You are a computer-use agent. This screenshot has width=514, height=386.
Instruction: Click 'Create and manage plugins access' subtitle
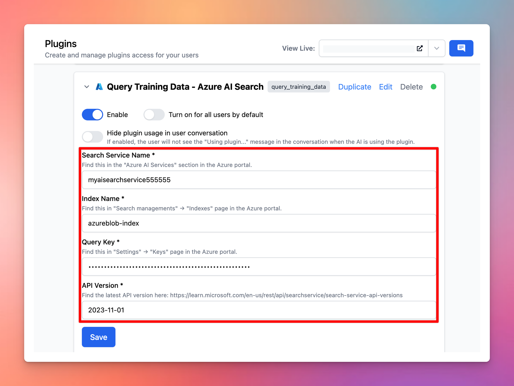(x=122, y=55)
